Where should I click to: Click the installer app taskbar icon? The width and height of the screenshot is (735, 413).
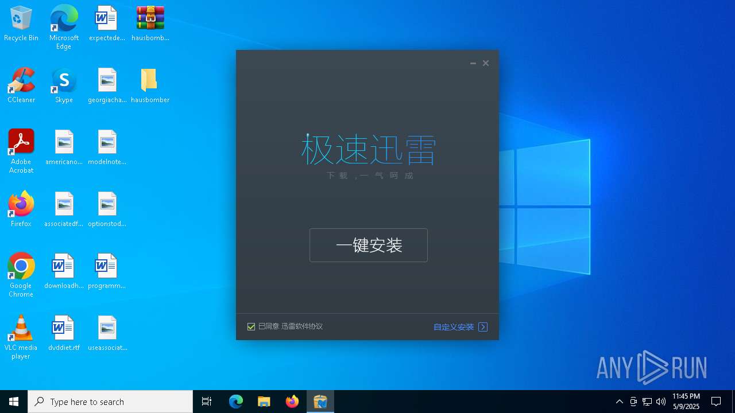[320, 402]
